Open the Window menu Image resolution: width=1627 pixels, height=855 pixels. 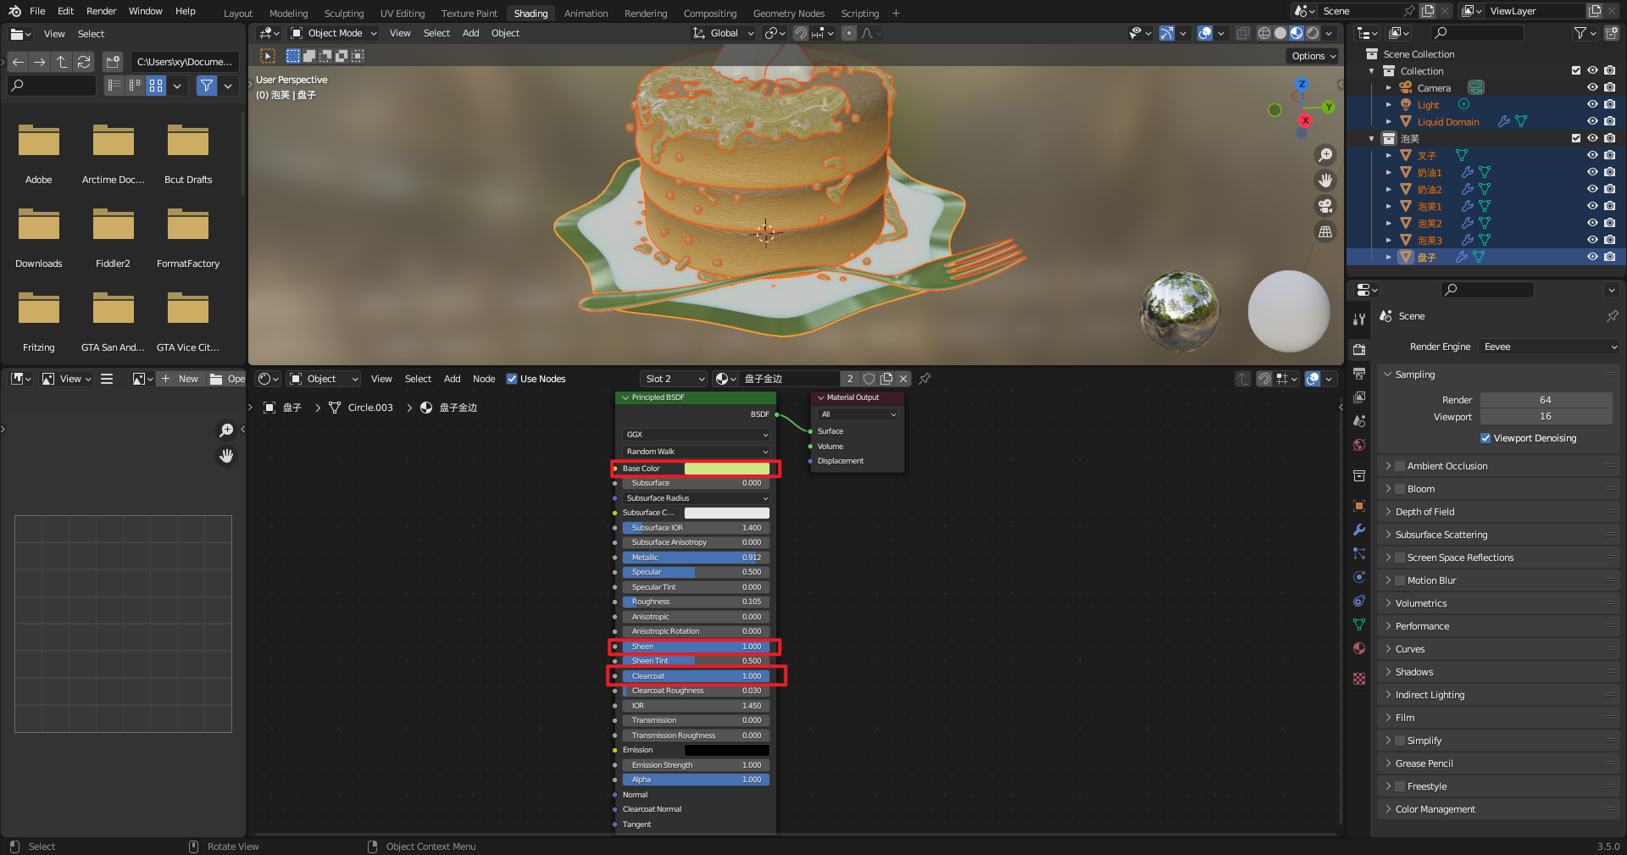click(145, 11)
